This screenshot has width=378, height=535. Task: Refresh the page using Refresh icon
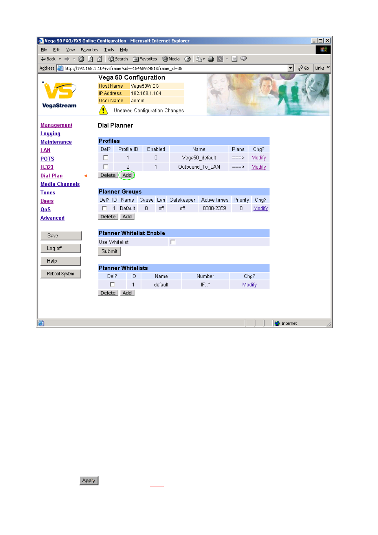pos(90,59)
